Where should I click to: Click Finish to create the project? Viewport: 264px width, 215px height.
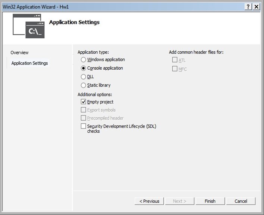click(210, 201)
